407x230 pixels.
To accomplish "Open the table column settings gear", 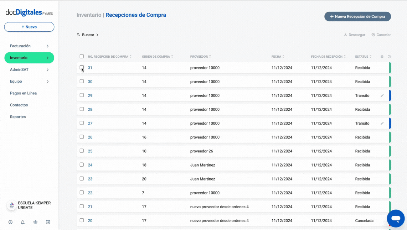I will pyautogui.click(x=382, y=57).
